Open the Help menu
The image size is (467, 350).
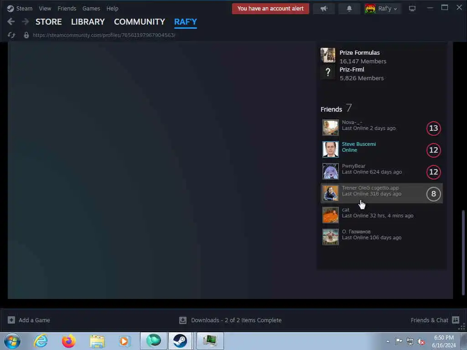(112, 8)
